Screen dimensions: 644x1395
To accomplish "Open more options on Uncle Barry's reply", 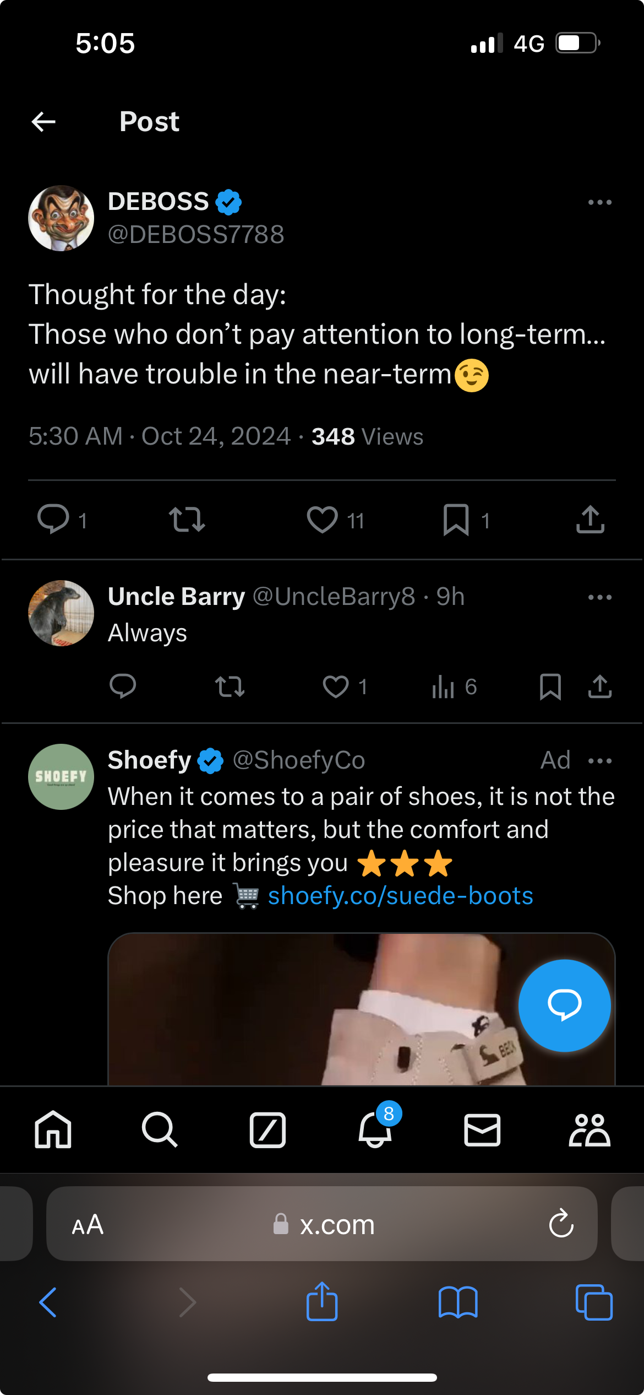I will [599, 597].
